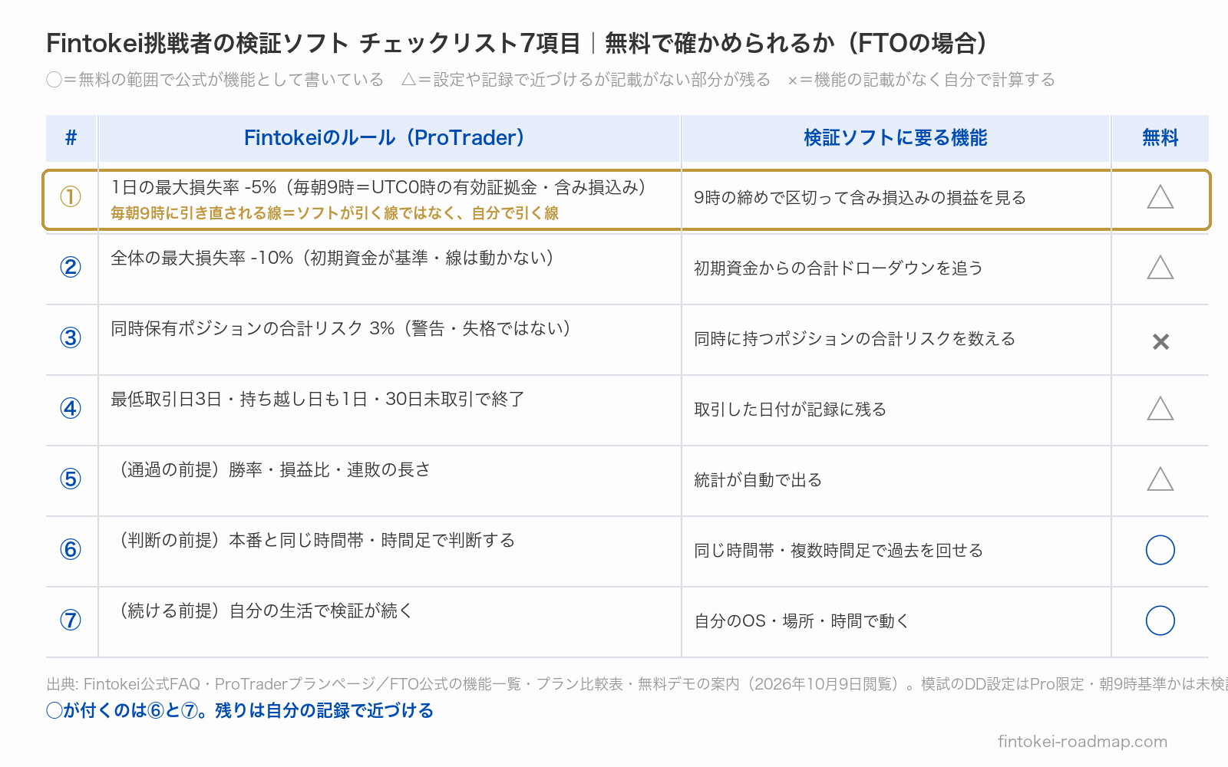The height and width of the screenshot is (767, 1228).
Task: Click the circled number ⑥ row marker
Action: 71,549
